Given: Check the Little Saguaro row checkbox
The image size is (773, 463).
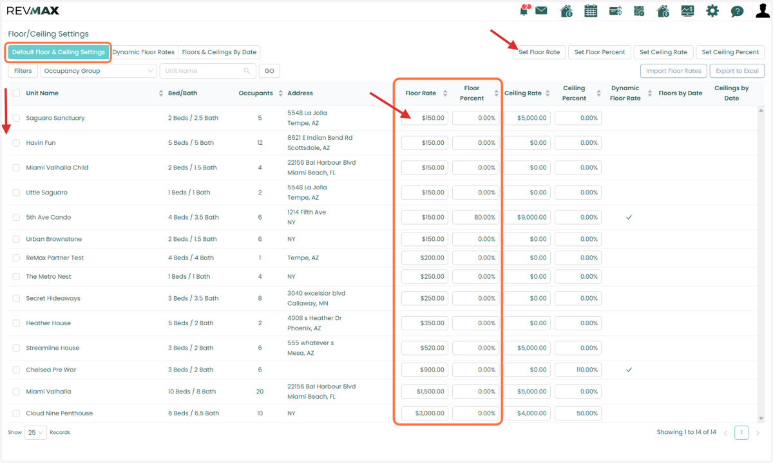Looking at the screenshot, I should point(16,193).
